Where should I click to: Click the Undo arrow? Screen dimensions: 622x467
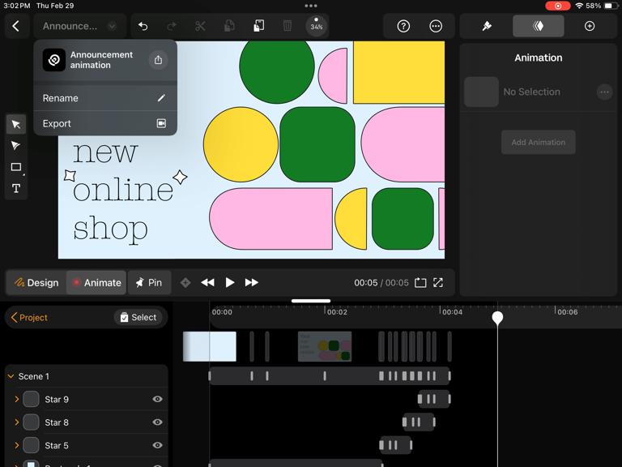click(143, 26)
